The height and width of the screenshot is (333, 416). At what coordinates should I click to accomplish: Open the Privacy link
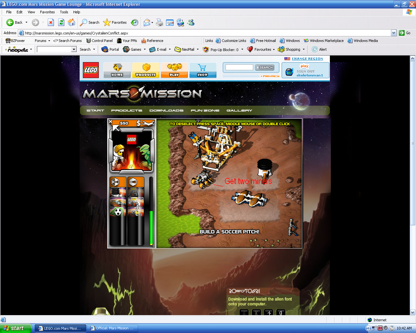271,76
